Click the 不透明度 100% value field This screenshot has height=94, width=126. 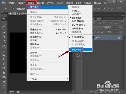click(116, 27)
